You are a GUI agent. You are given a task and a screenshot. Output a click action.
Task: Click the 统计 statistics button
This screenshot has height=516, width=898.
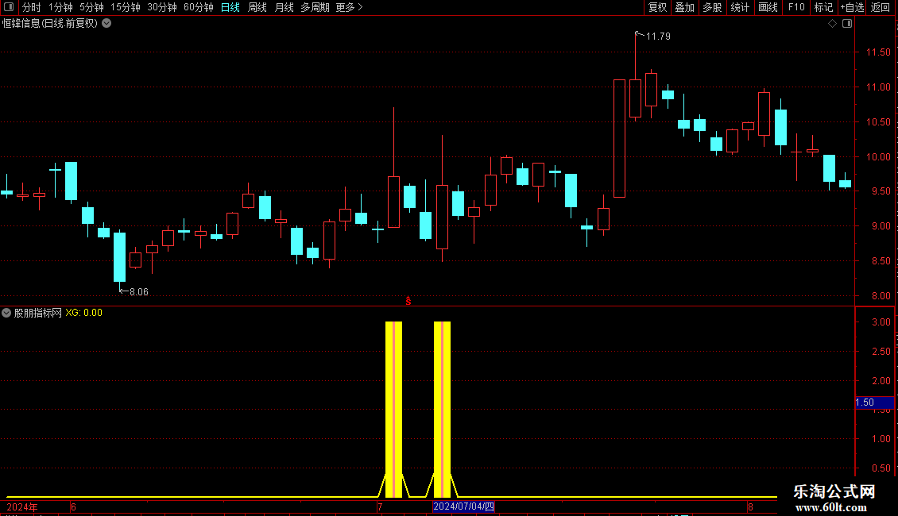pos(740,7)
